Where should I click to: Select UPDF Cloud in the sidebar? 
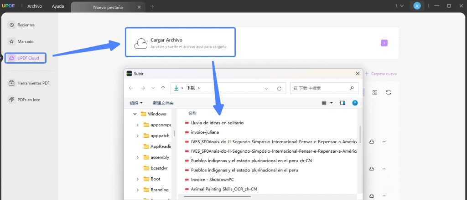tap(26, 58)
